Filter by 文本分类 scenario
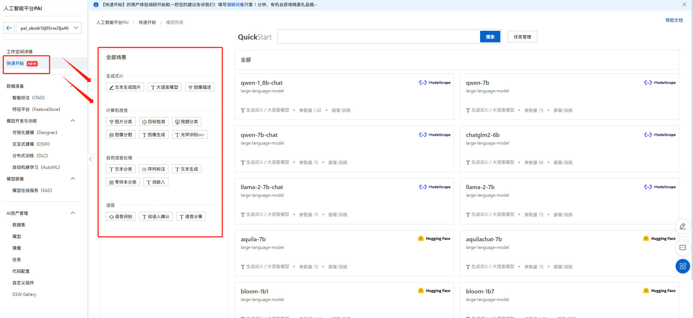Viewport: 693px width, 318px height. pyautogui.click(x=121, y=169)
